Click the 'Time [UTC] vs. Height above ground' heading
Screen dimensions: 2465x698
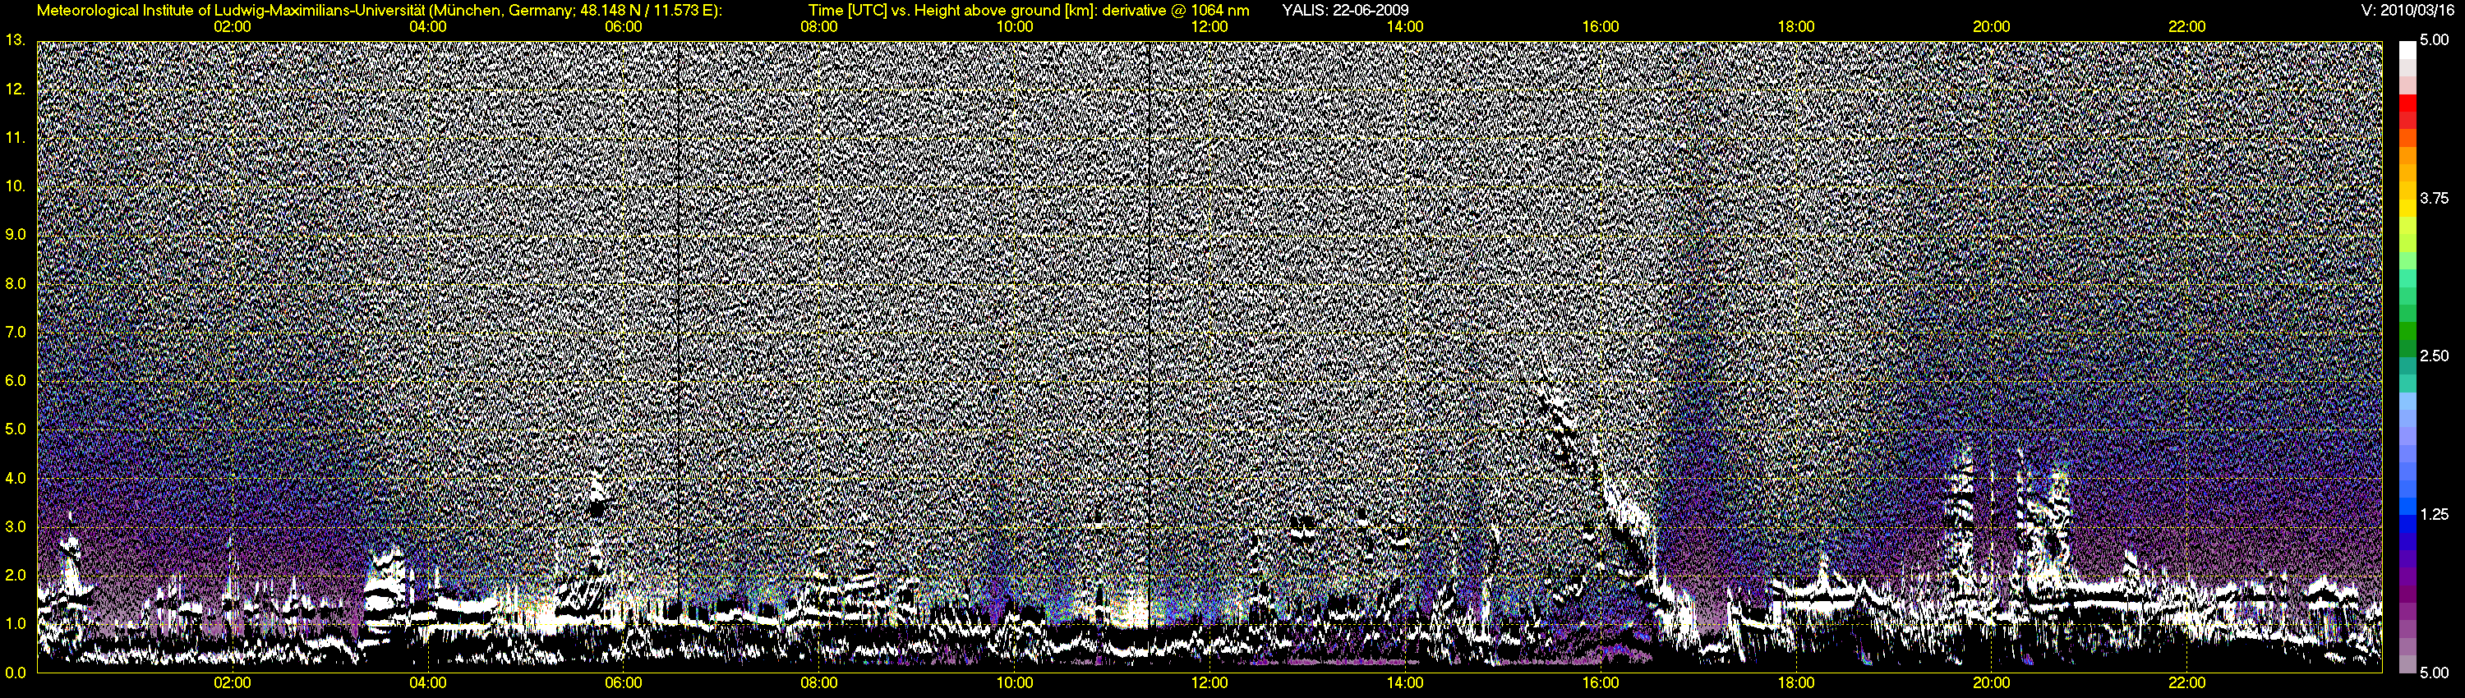(x=1029, y=10)
